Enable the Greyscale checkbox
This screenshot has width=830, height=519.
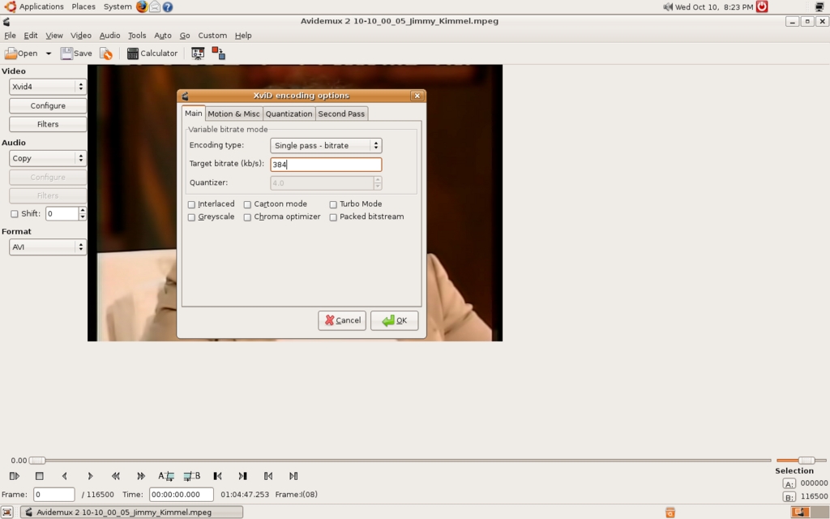pos(192,217)
